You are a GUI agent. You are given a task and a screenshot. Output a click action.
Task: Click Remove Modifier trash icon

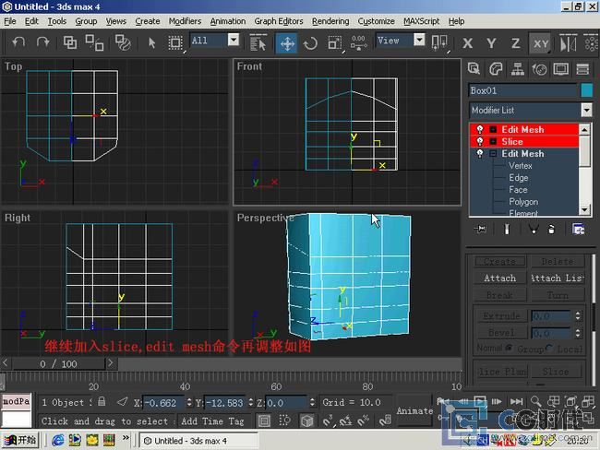click(x=551, y=229)
